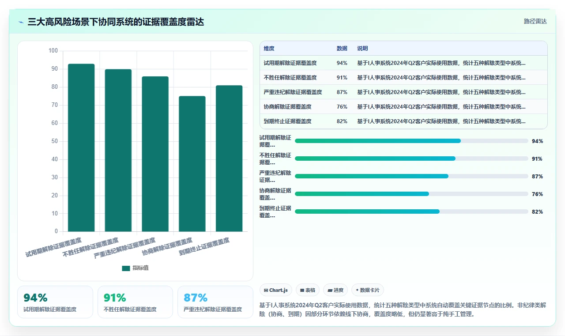Click the 到期终止证据覆盖度 bar in the chart

(229, 158)
